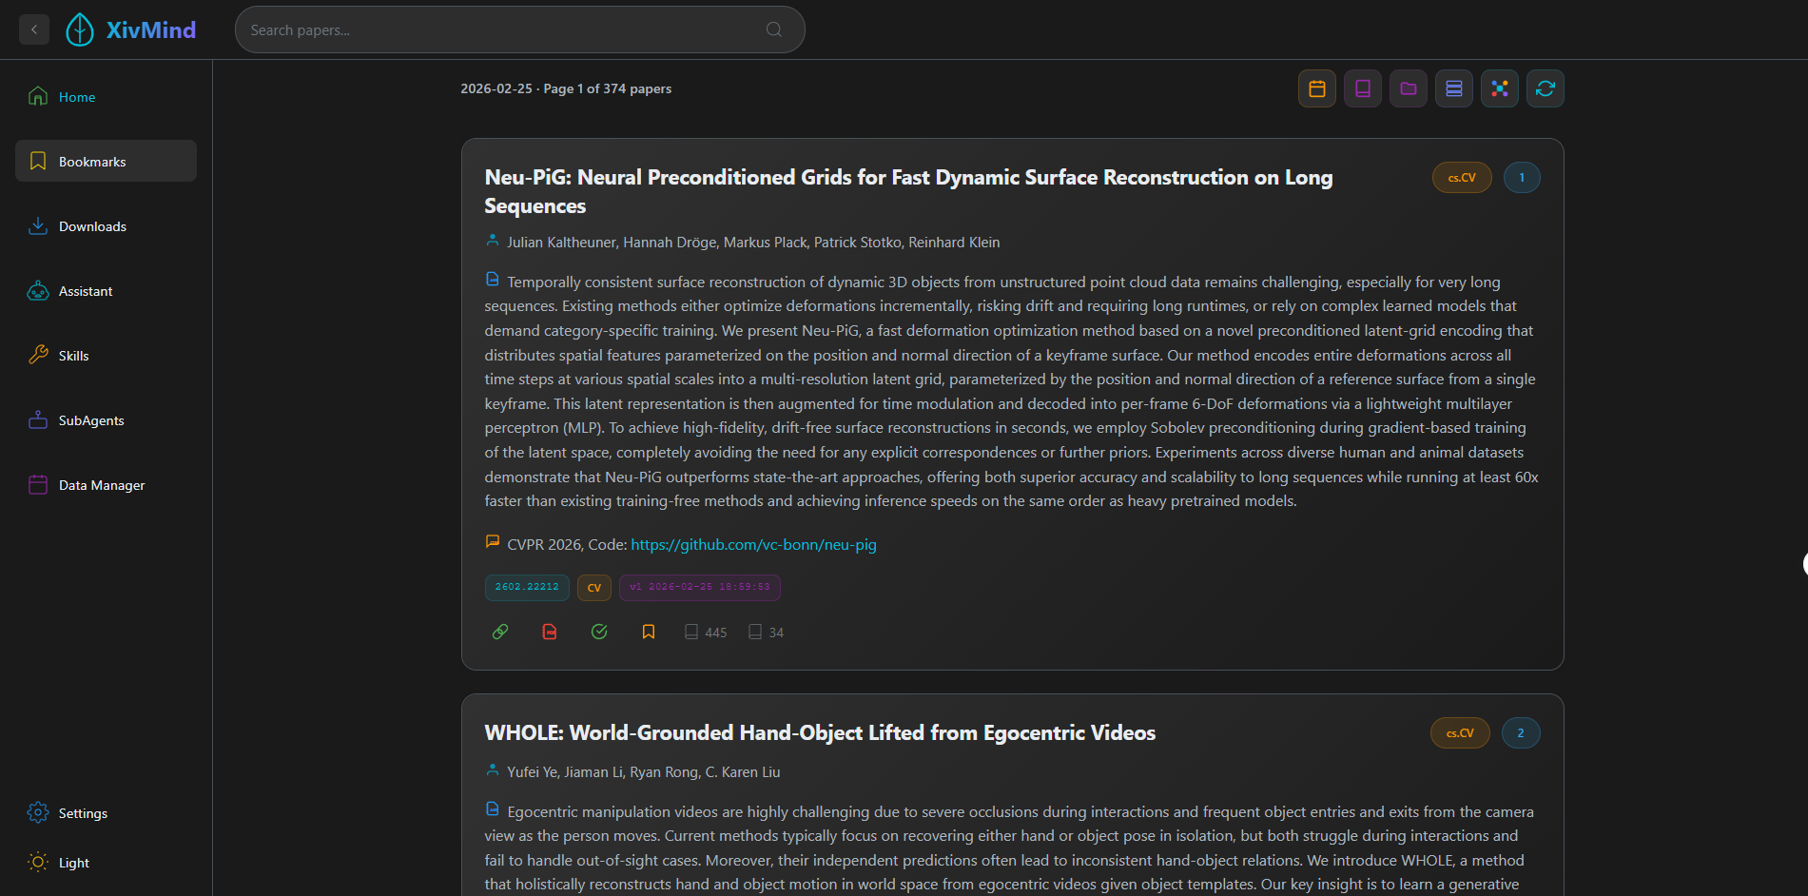Screen dimensions: 1808x896
Task: Click the Neu-PiG cs.CV category badge
Action: (x=1462, y=178)
